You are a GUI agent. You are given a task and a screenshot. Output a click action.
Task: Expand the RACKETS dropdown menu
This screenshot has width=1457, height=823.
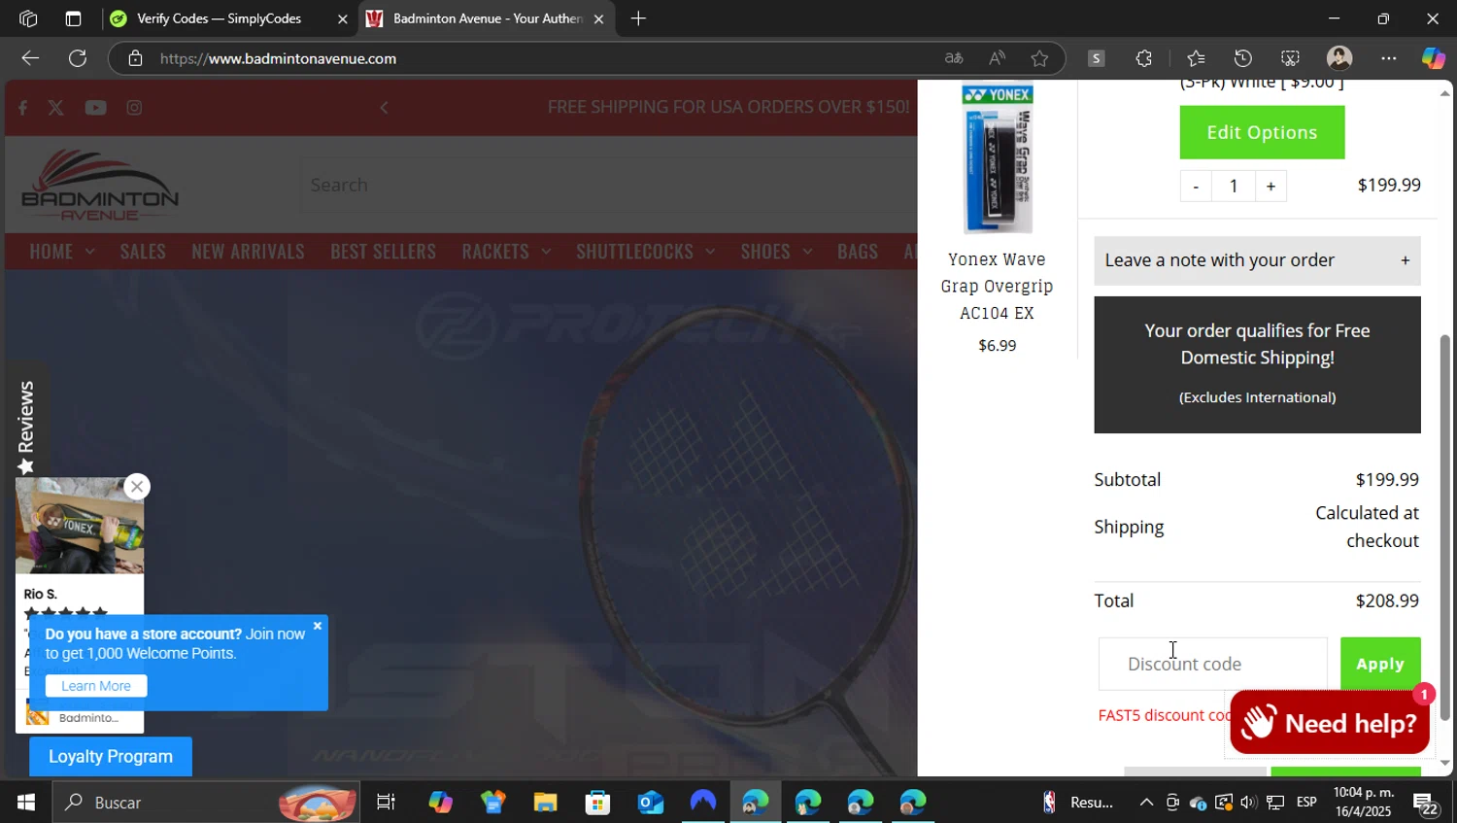coord(506,252)
